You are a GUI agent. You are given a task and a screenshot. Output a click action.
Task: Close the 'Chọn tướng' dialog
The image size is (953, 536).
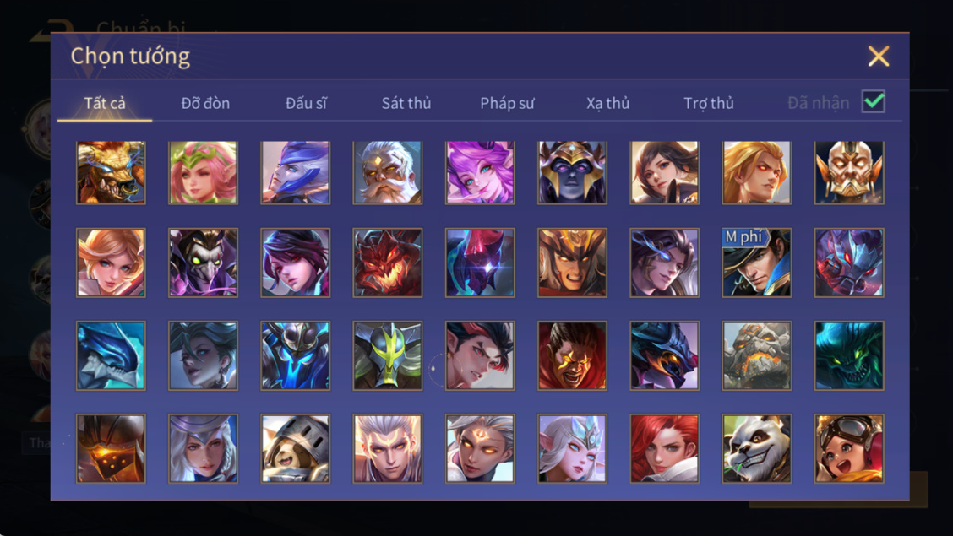879,57
